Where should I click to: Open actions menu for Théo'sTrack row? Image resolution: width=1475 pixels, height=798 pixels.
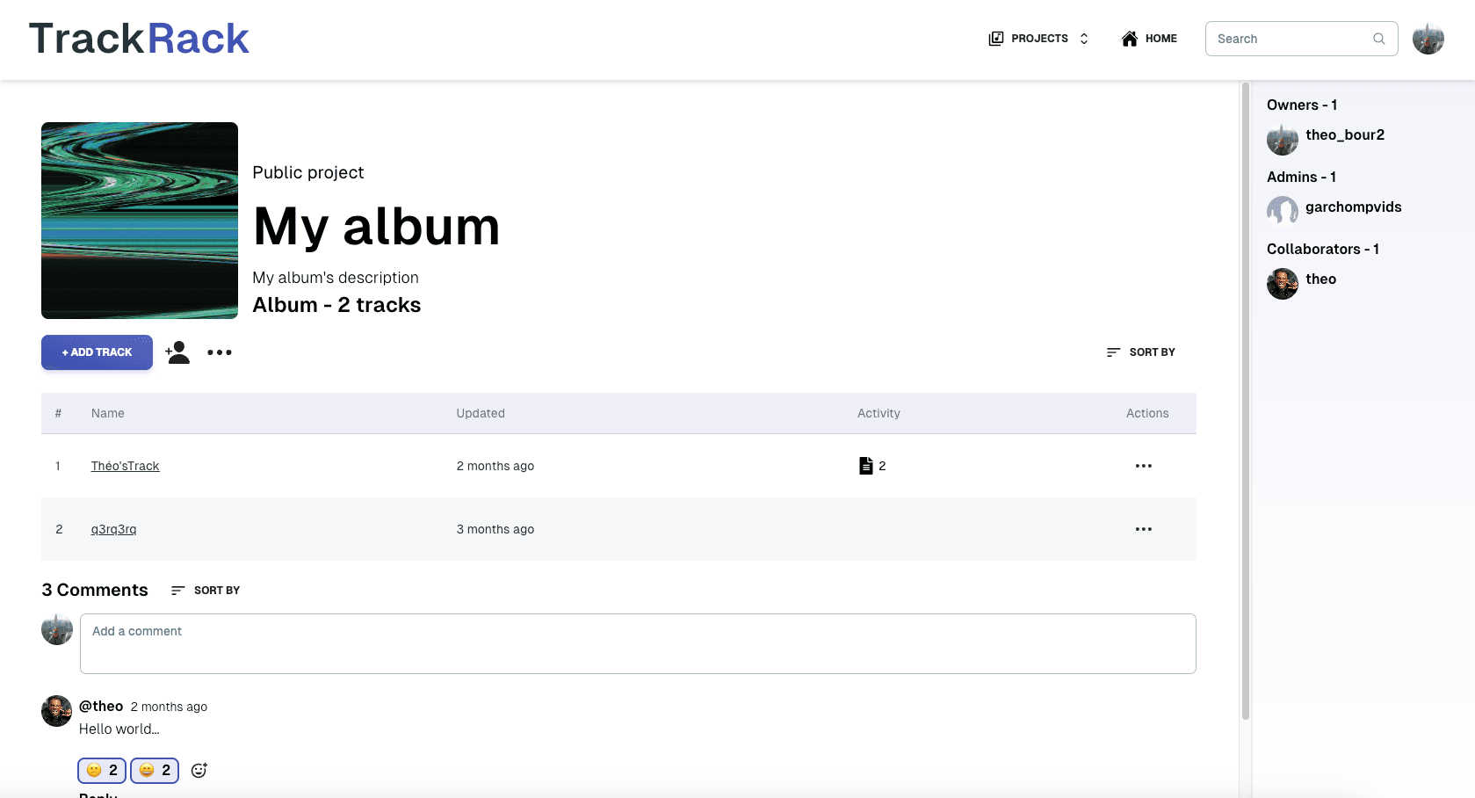1143,466
